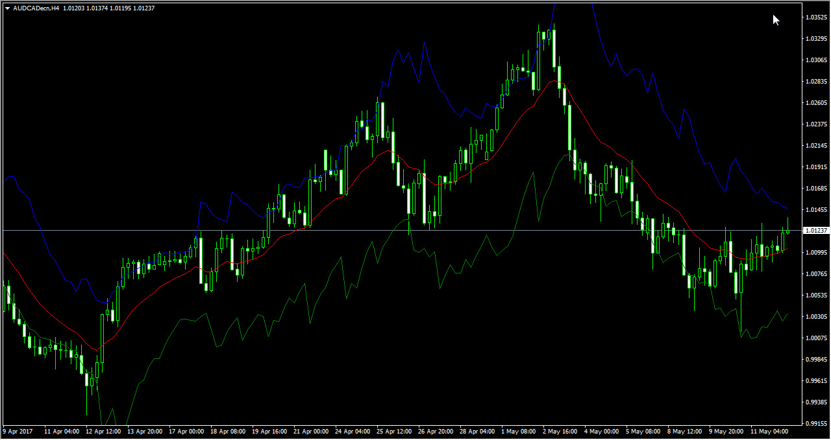Click the small triangle before AUDCADecn,H4

pos(7,8)
